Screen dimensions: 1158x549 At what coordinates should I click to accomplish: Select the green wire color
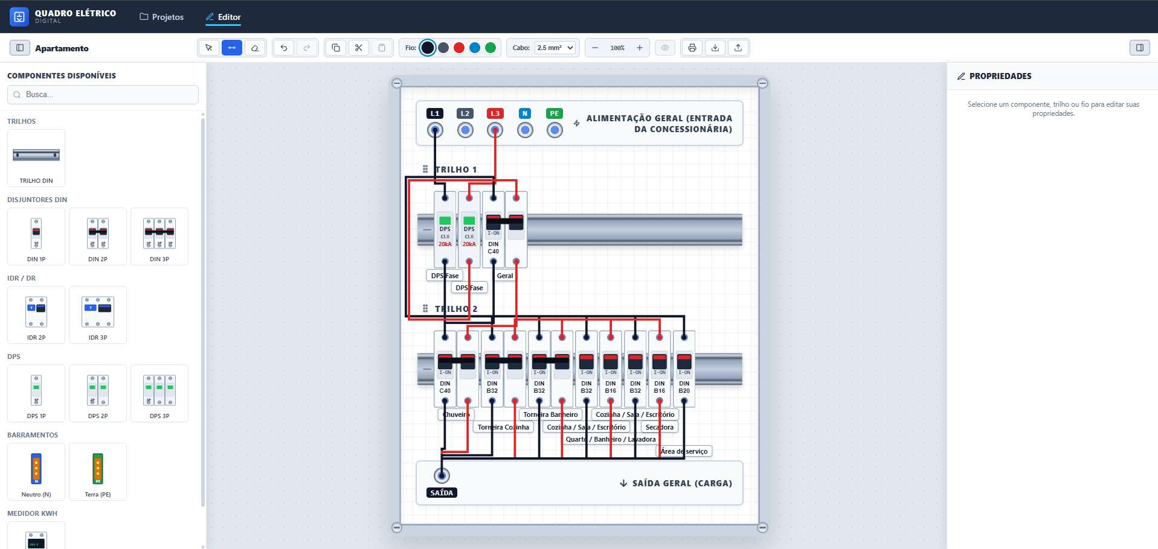coord(491,48)
